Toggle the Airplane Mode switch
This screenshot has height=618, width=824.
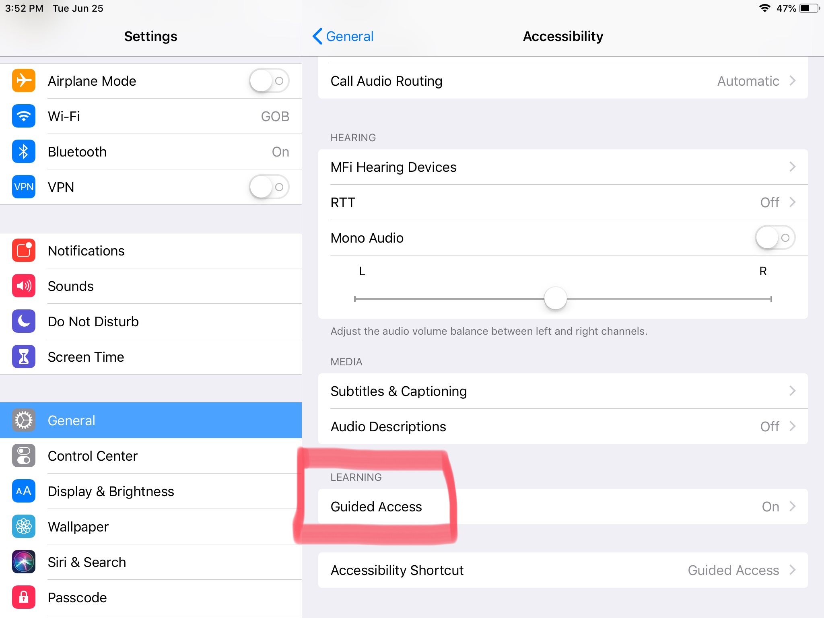269,81
